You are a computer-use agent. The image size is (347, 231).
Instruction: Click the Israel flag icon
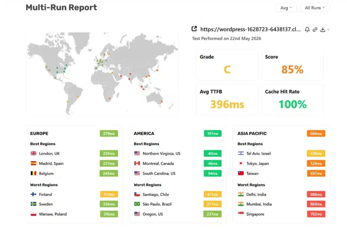click(x=241, y=153)
